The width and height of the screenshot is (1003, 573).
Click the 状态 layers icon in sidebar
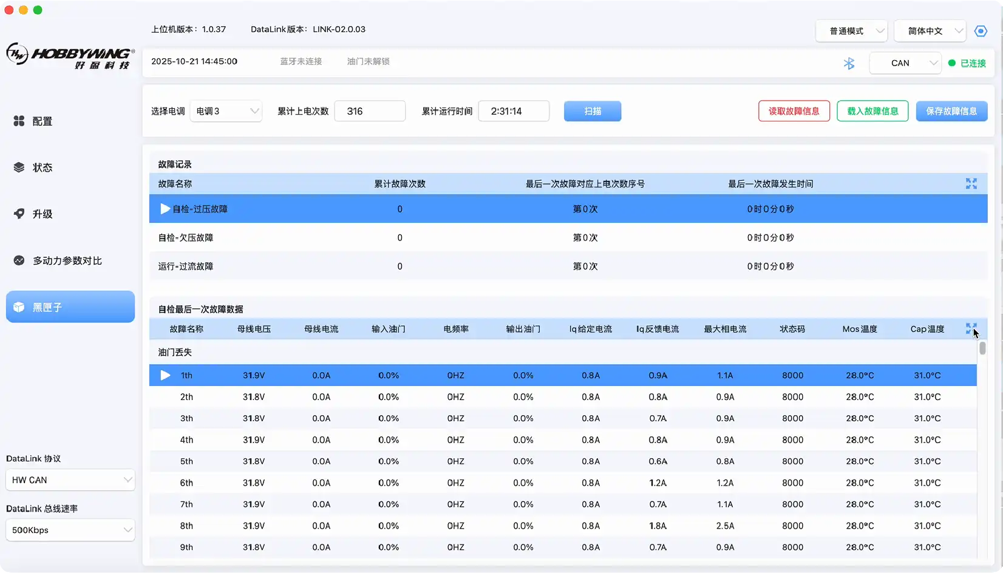click(19, 168)
